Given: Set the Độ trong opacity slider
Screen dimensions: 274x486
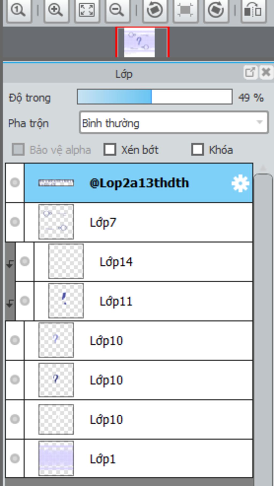Looking at the screenshot, I should coord(154,97).
